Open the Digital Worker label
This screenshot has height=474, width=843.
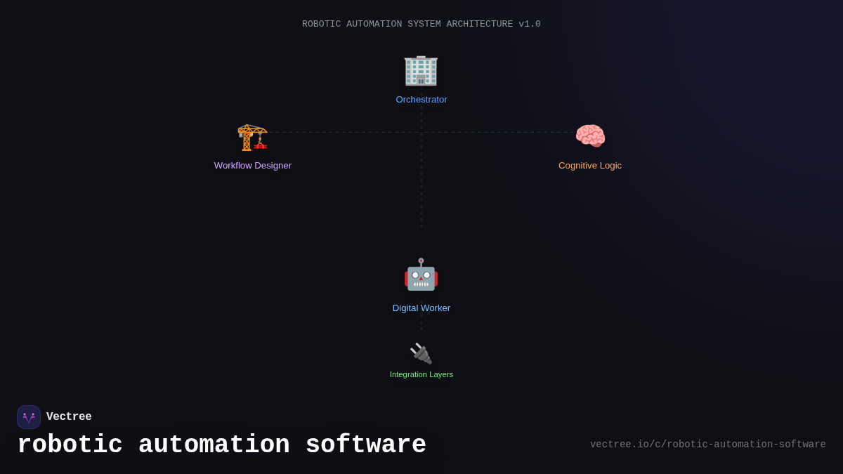pos(421,308)
